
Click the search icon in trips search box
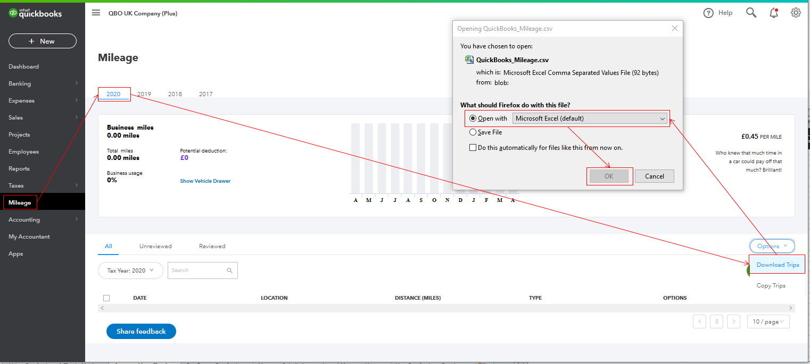pyautogui.click(x=229, y=270)
